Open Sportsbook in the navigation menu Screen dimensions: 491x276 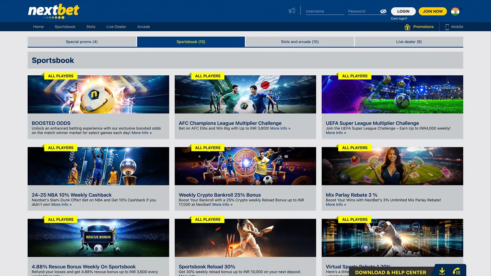point(65,27)
